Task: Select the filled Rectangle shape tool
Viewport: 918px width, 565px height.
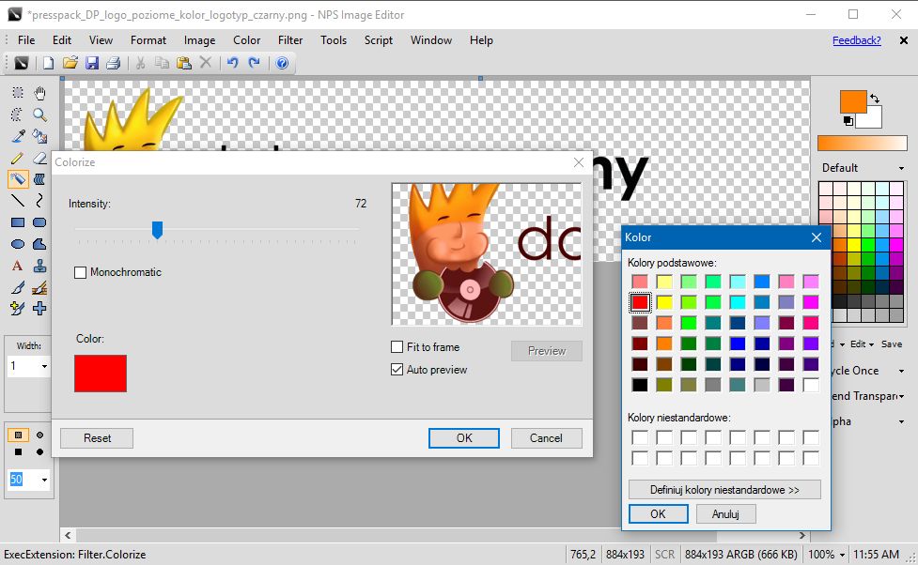Action: point(18,222)
